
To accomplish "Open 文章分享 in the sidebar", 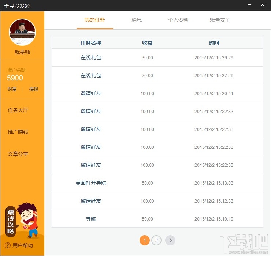I will 18,154.
